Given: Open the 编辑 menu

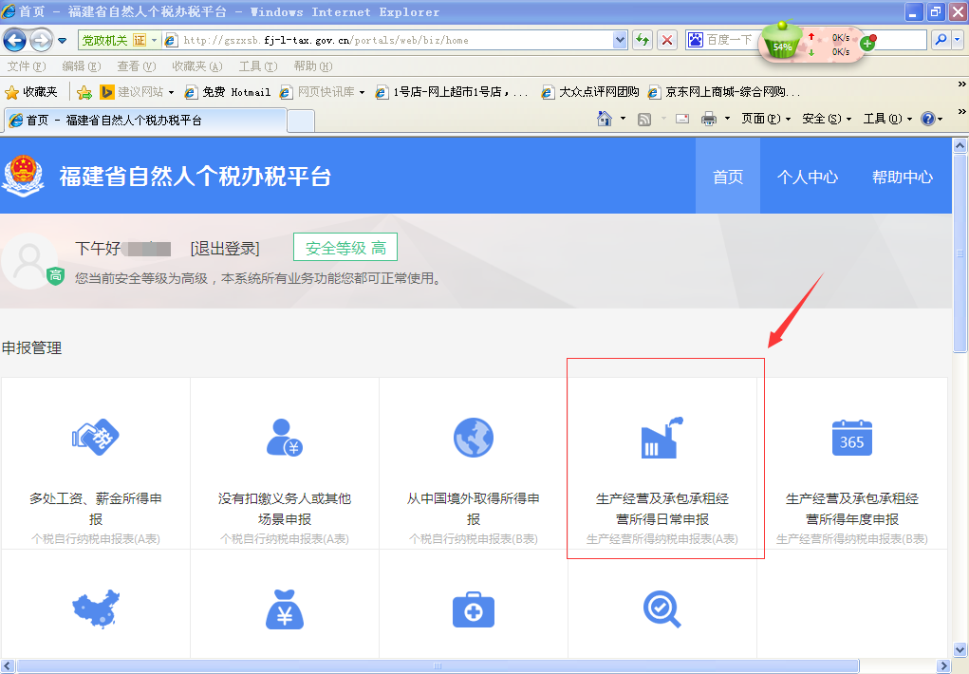Looking at the screenshot, I should click(x=82, y=66).
